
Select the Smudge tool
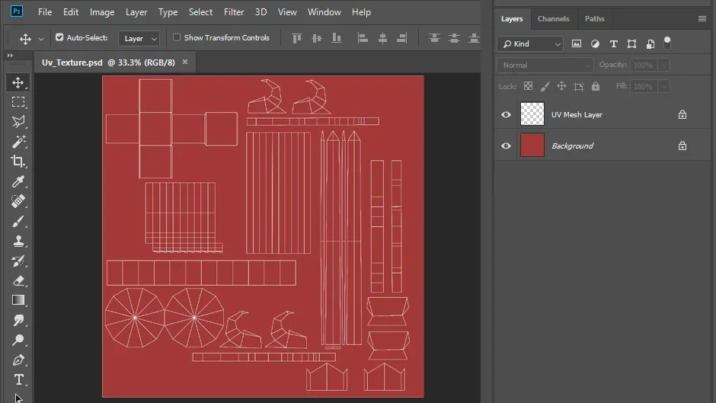18,320
